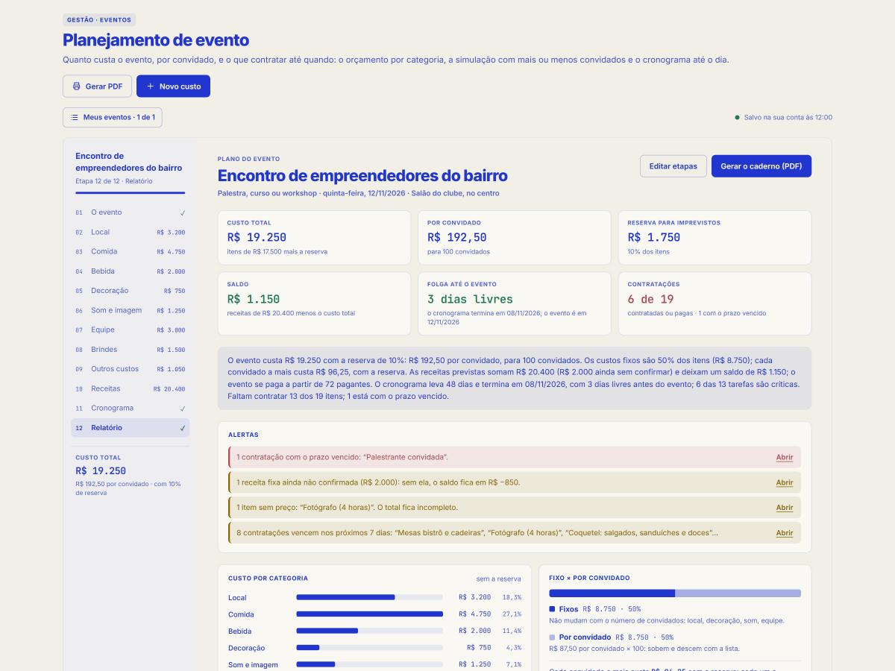Click the Novo custo button
This screenshot has height=671, width=895.
tap(174, 86)
